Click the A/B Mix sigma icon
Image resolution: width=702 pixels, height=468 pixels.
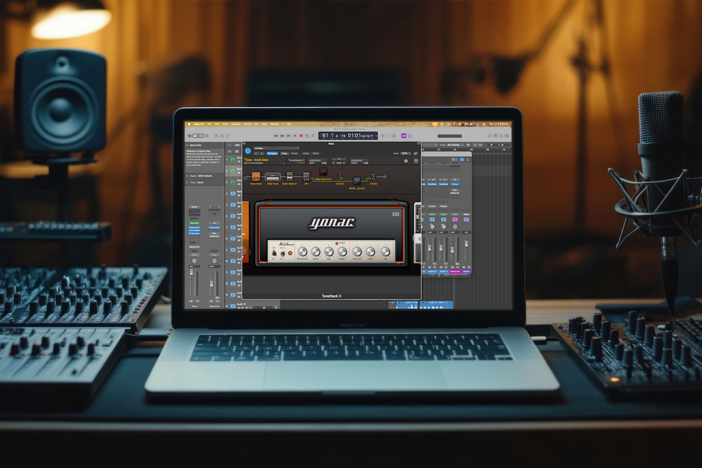pyautogui.click(x=373, y=176)
